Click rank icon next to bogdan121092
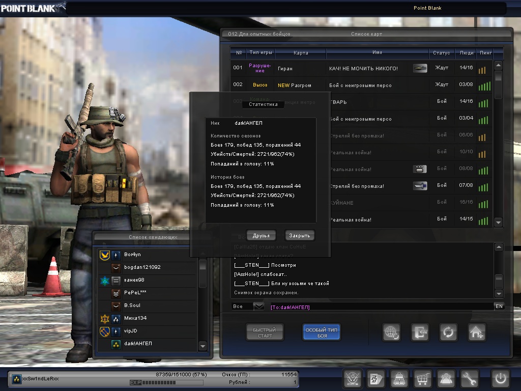 [116, 267]
